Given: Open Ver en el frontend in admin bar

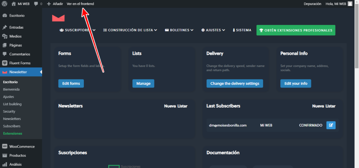Looking at the screenshot, I should (x=80, y=4).
